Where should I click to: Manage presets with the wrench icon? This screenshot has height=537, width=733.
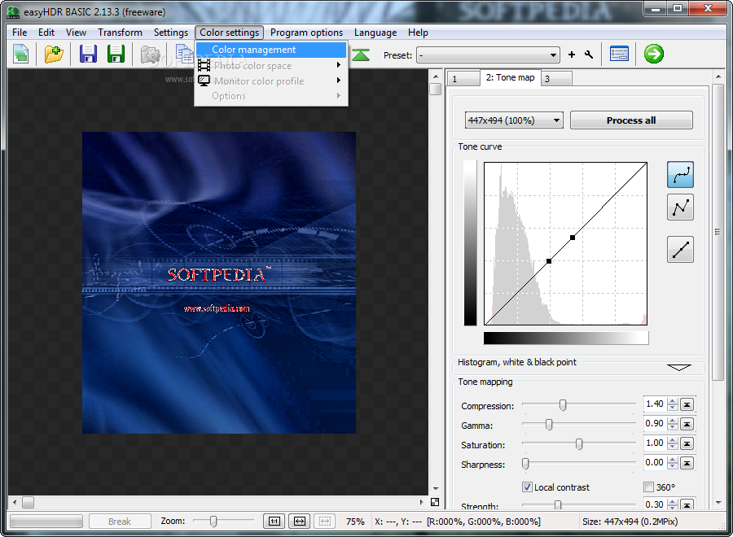click(x=589, y=55)
